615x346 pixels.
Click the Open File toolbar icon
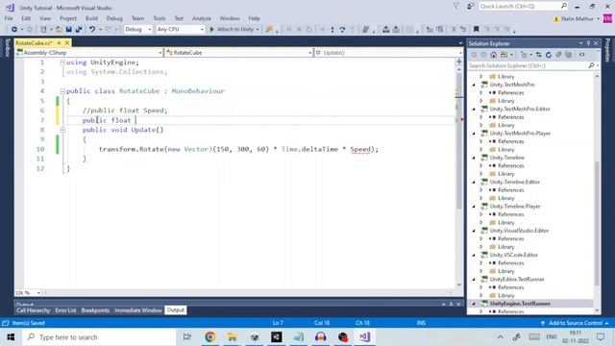pos(59,30)
